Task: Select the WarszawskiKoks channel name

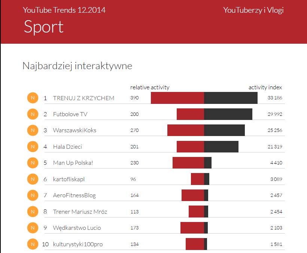Action: 75,130
